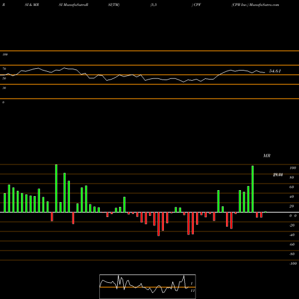Click the MR axis label 40
This screenshot has width=299, height=299.
(292, 197)
